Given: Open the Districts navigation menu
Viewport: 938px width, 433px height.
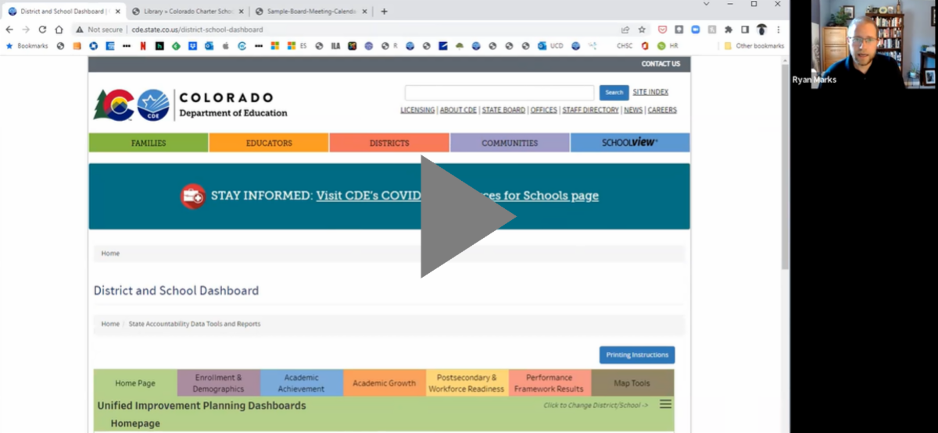Looking at the screenshot, I should 389,143.
